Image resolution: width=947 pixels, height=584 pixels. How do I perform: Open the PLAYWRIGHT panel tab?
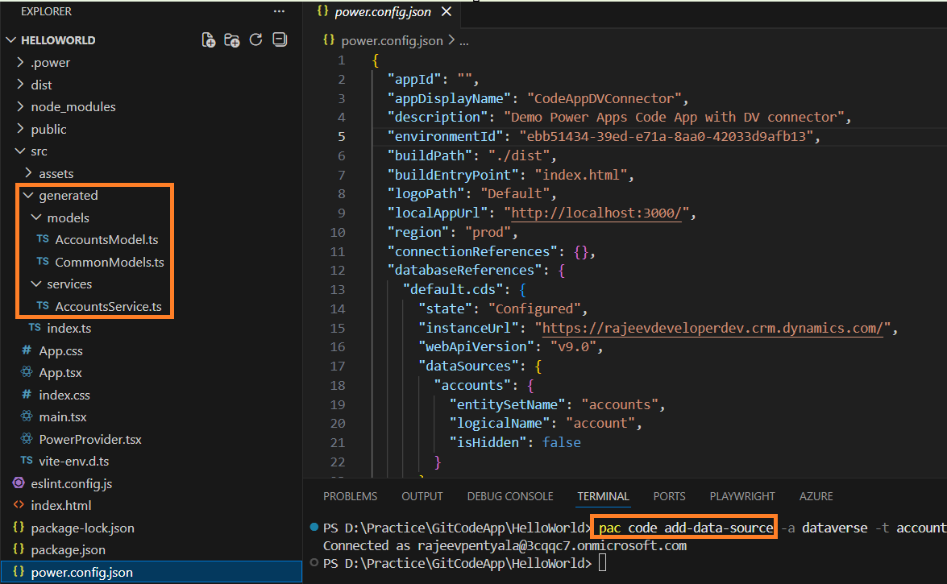pos(741,496)
